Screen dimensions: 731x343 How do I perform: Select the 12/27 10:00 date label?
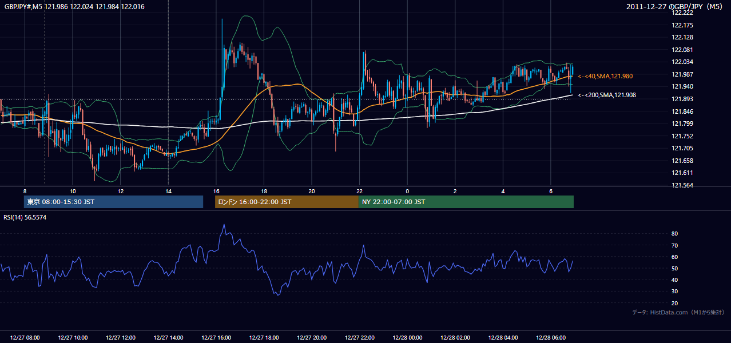(73, 338)
